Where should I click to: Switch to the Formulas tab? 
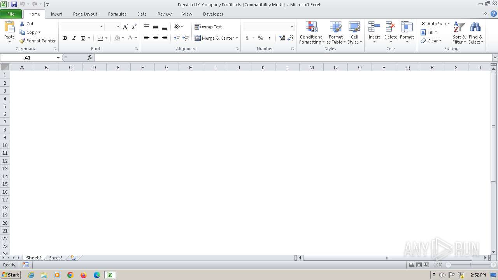coord(117,14)
